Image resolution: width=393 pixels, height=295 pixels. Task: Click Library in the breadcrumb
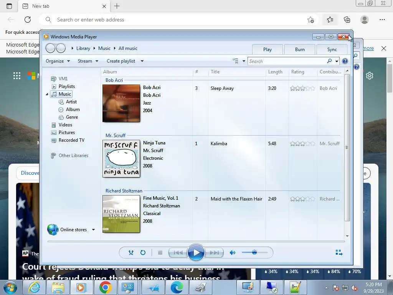tap(83, 48)
